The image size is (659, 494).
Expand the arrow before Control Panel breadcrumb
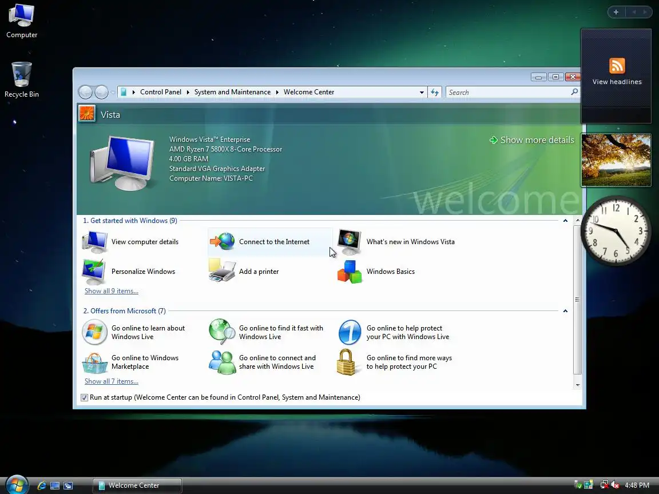[x=134, y=92]
